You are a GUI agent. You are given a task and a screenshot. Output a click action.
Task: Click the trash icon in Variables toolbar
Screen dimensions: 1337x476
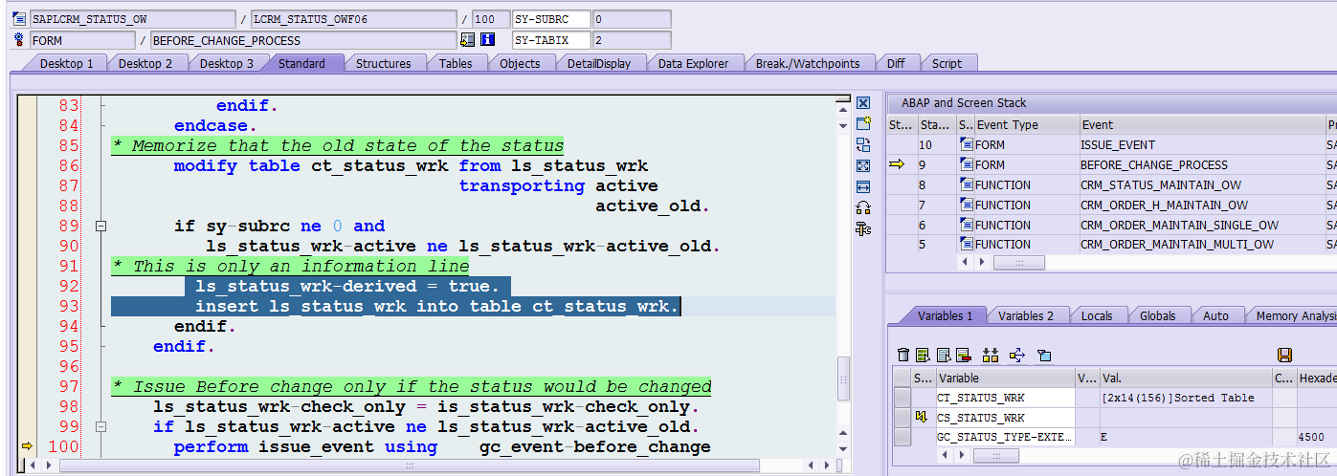[903, 355]
